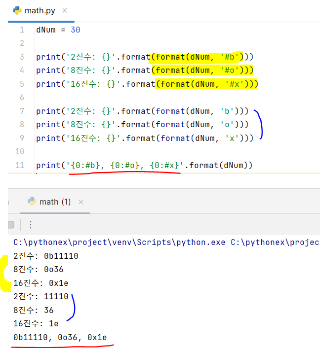
Task: Click the 'o' format string on line 8
Action: 227,125
